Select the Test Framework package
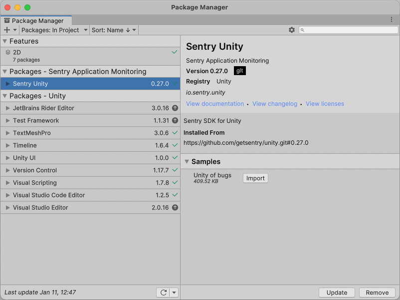The width and height of the screenshot is (400, 300). (90, 120)
